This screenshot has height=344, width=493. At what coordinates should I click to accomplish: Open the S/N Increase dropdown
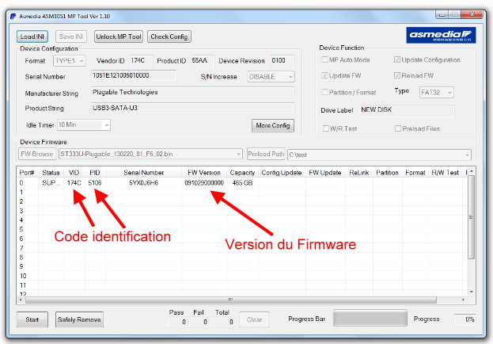coord(271,77)
